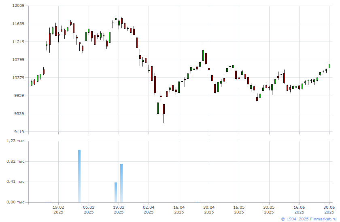Select the 10379 price axis label
Viewport: 340px width, 222px height.
click(x=18, y=77)
